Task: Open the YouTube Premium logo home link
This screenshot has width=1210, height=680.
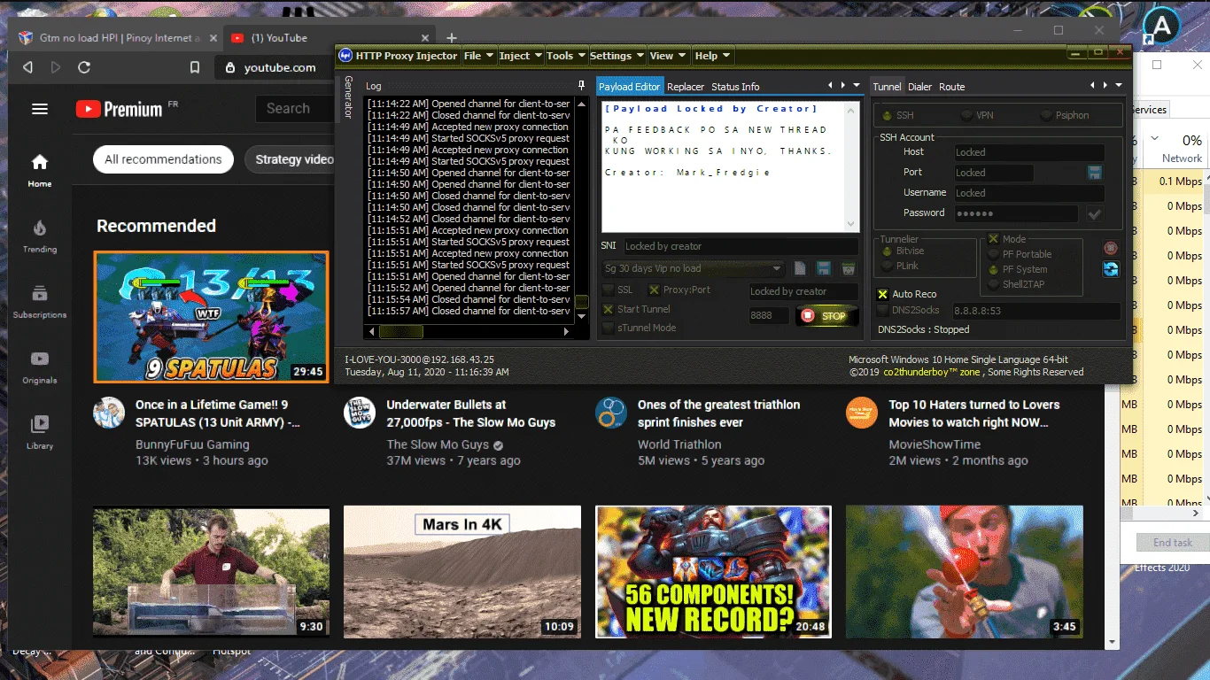Action: (120, 109)
